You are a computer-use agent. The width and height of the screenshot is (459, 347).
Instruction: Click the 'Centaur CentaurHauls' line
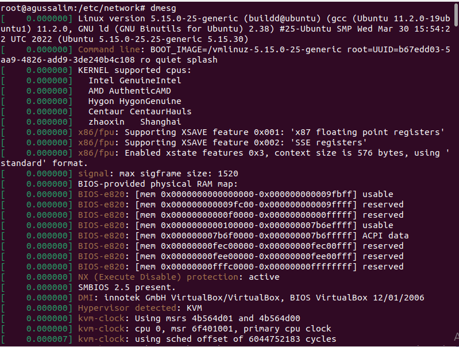[140, 111]
